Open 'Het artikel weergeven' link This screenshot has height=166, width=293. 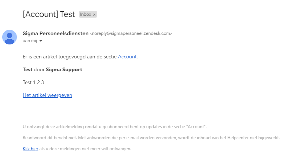(47, 95)
